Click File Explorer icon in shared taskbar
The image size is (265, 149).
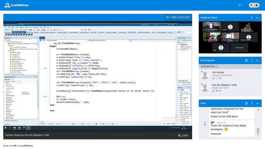(x=15, y=128)
